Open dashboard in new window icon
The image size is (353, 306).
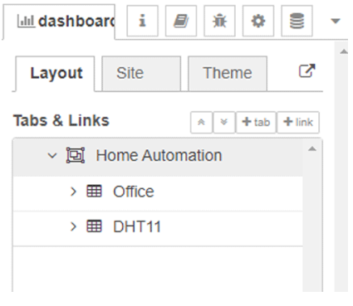tap(307, 71)
